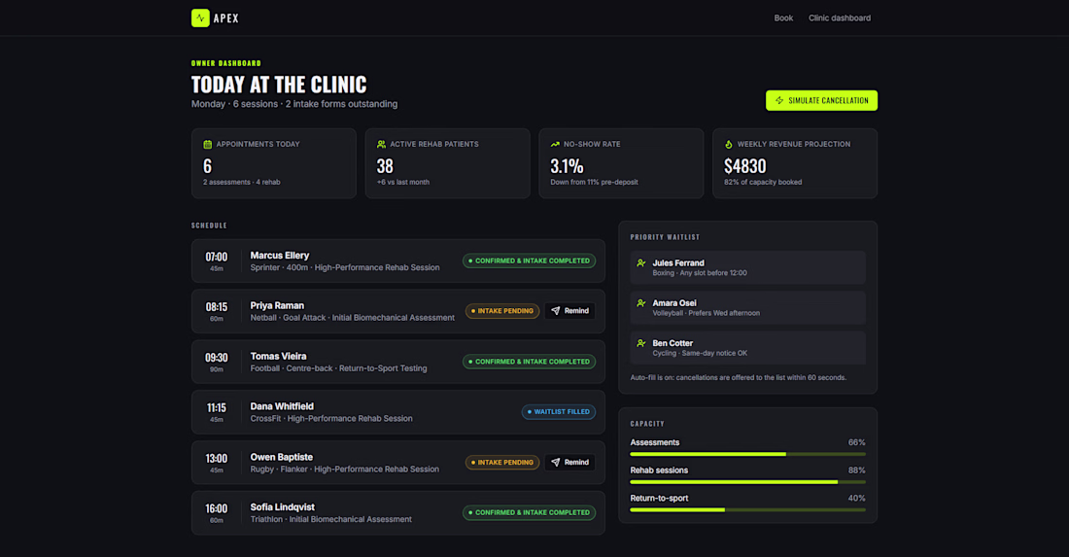
Task: Click the 09:30 appointment time
Action: (216, 358)
